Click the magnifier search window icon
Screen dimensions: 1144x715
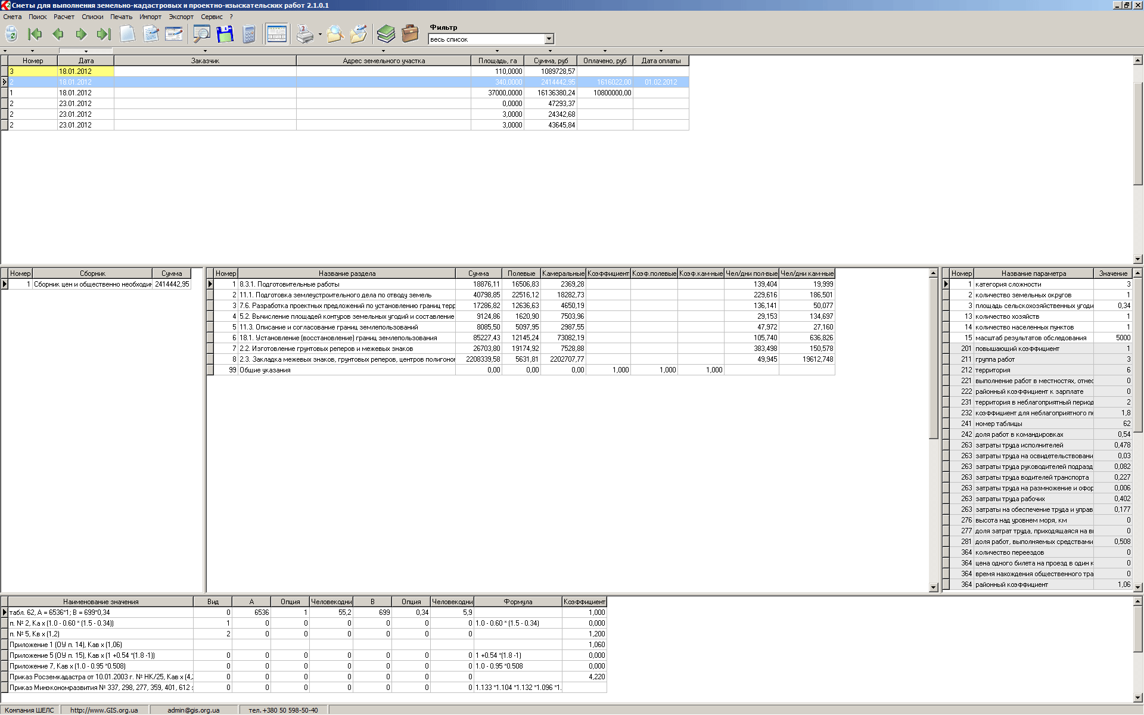201,34
